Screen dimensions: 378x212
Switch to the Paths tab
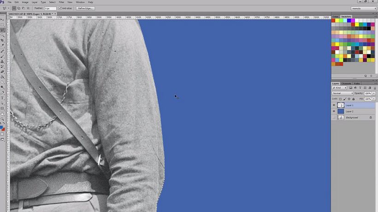coord(357,83)
